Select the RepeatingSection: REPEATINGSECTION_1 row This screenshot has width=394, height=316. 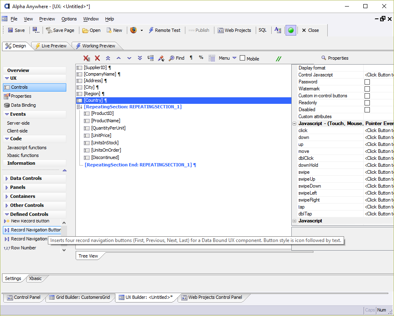click(133, 107)
